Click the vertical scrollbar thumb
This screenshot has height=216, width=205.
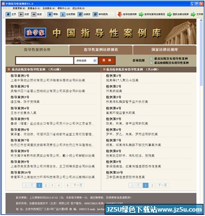[x=201, y=54]
